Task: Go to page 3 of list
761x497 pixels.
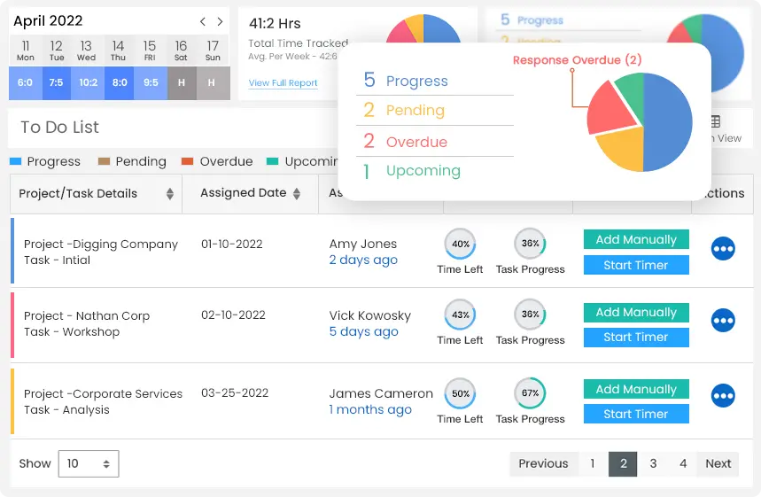Action: pyautogui.click(x=653, y=463)
